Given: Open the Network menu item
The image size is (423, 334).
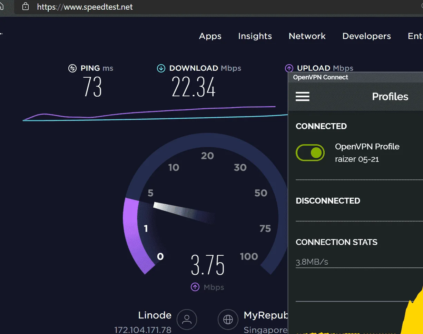Looking at the screenshot, I should [307, 36].
